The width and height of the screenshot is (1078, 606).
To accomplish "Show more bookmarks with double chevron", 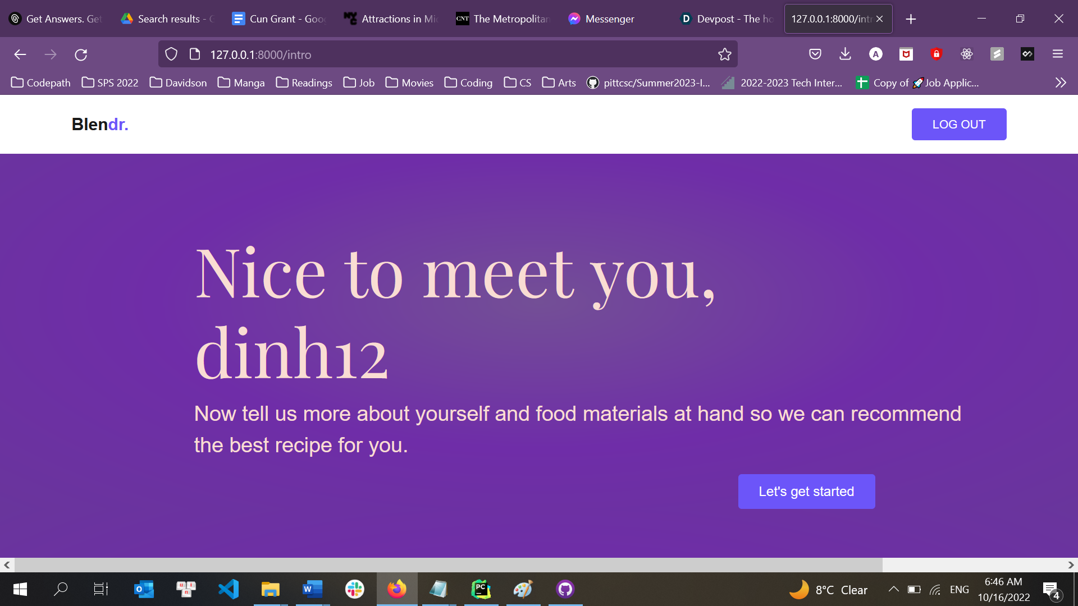I will (1060, 82).
